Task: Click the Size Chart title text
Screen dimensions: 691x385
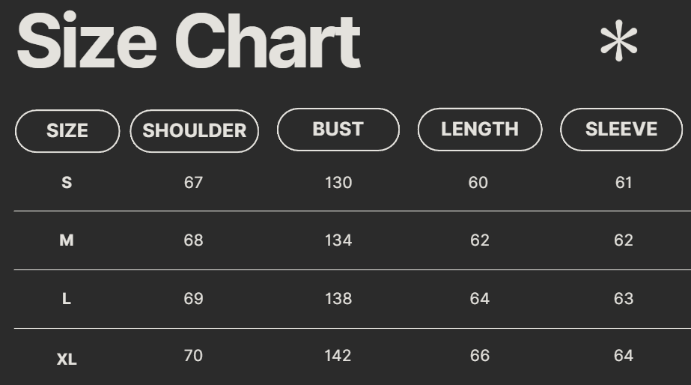Action: [x=188, y=42]
